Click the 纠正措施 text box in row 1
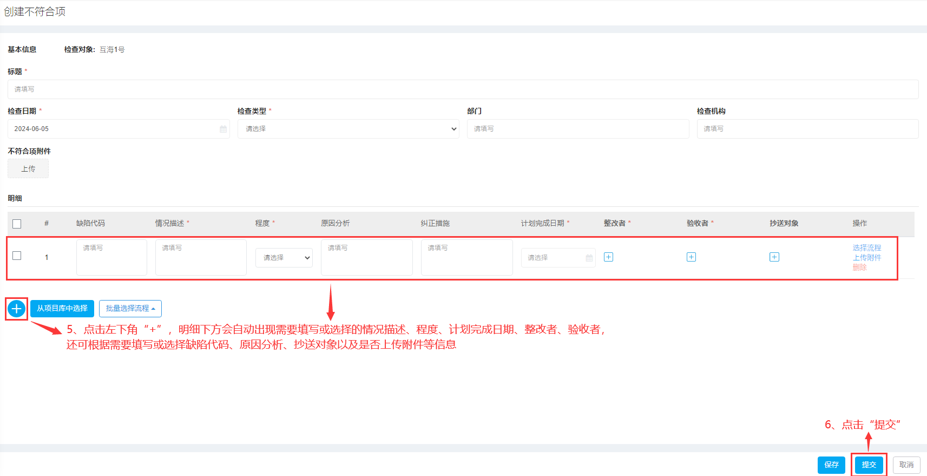 click(467, 257)
